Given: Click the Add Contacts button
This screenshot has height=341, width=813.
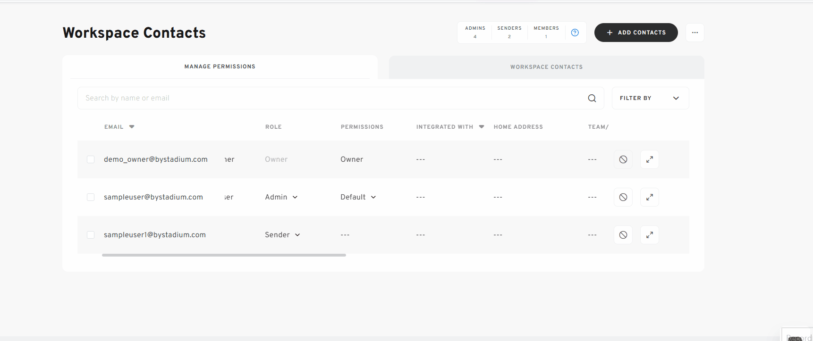Looking at the screenshot, I should [x=636, y=33].
